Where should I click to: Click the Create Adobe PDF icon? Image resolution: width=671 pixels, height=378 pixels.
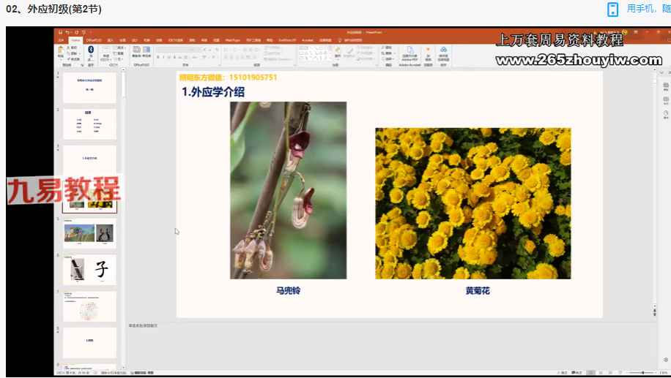(x=409, y=54)
